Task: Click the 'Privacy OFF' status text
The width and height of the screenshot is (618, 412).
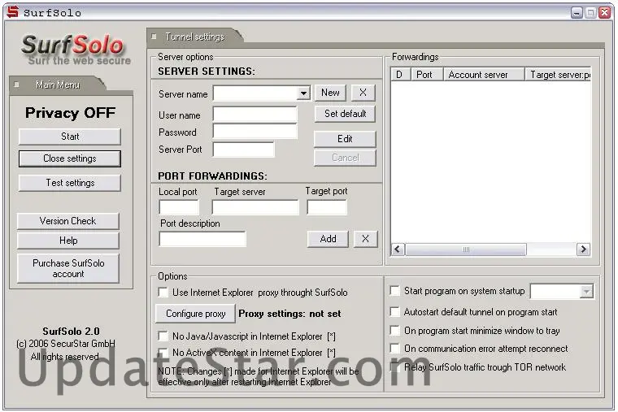Action: coord(70,113)
